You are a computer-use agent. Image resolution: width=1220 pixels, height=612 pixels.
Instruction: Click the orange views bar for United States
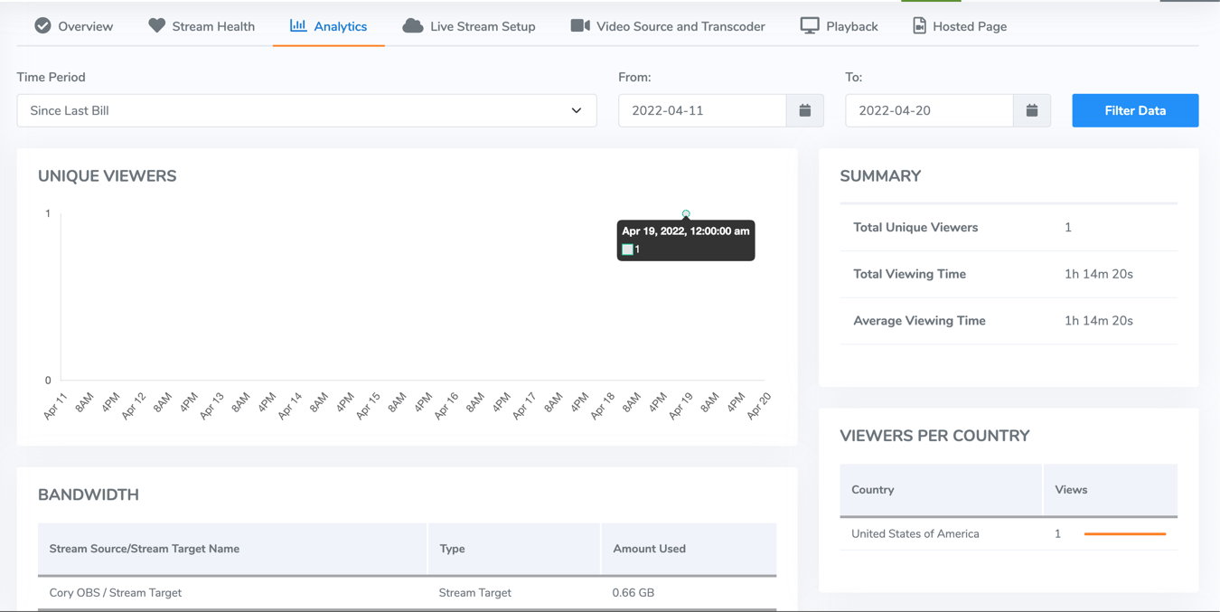tap(1125, 534)
